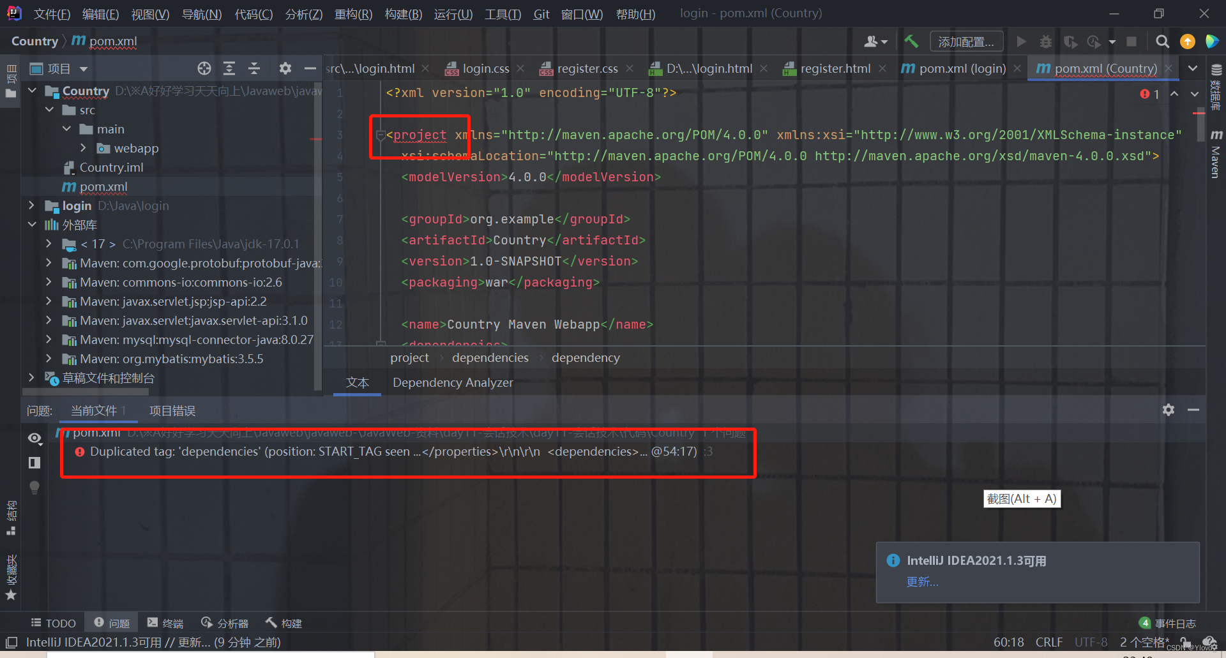
Task: Click the user account icon in toolbar
Action: pos(875,41)
